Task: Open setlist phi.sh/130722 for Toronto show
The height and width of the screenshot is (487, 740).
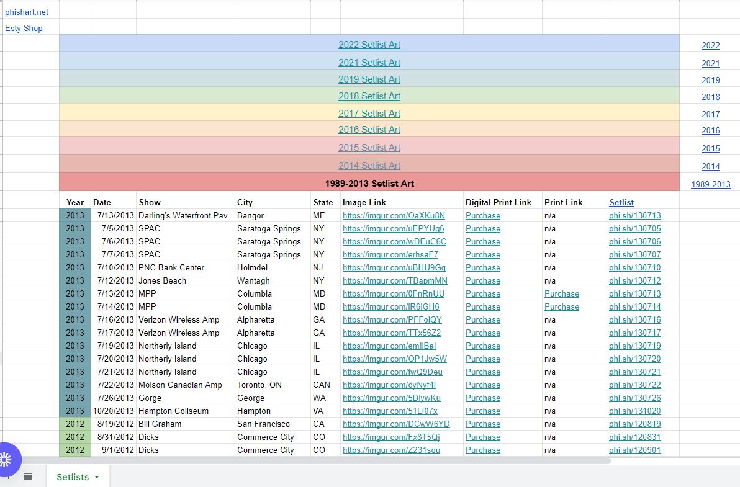Action: click(x=634, y=385)
